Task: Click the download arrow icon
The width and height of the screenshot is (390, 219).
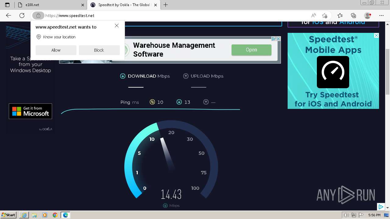Action: click(x=123, y=76)
